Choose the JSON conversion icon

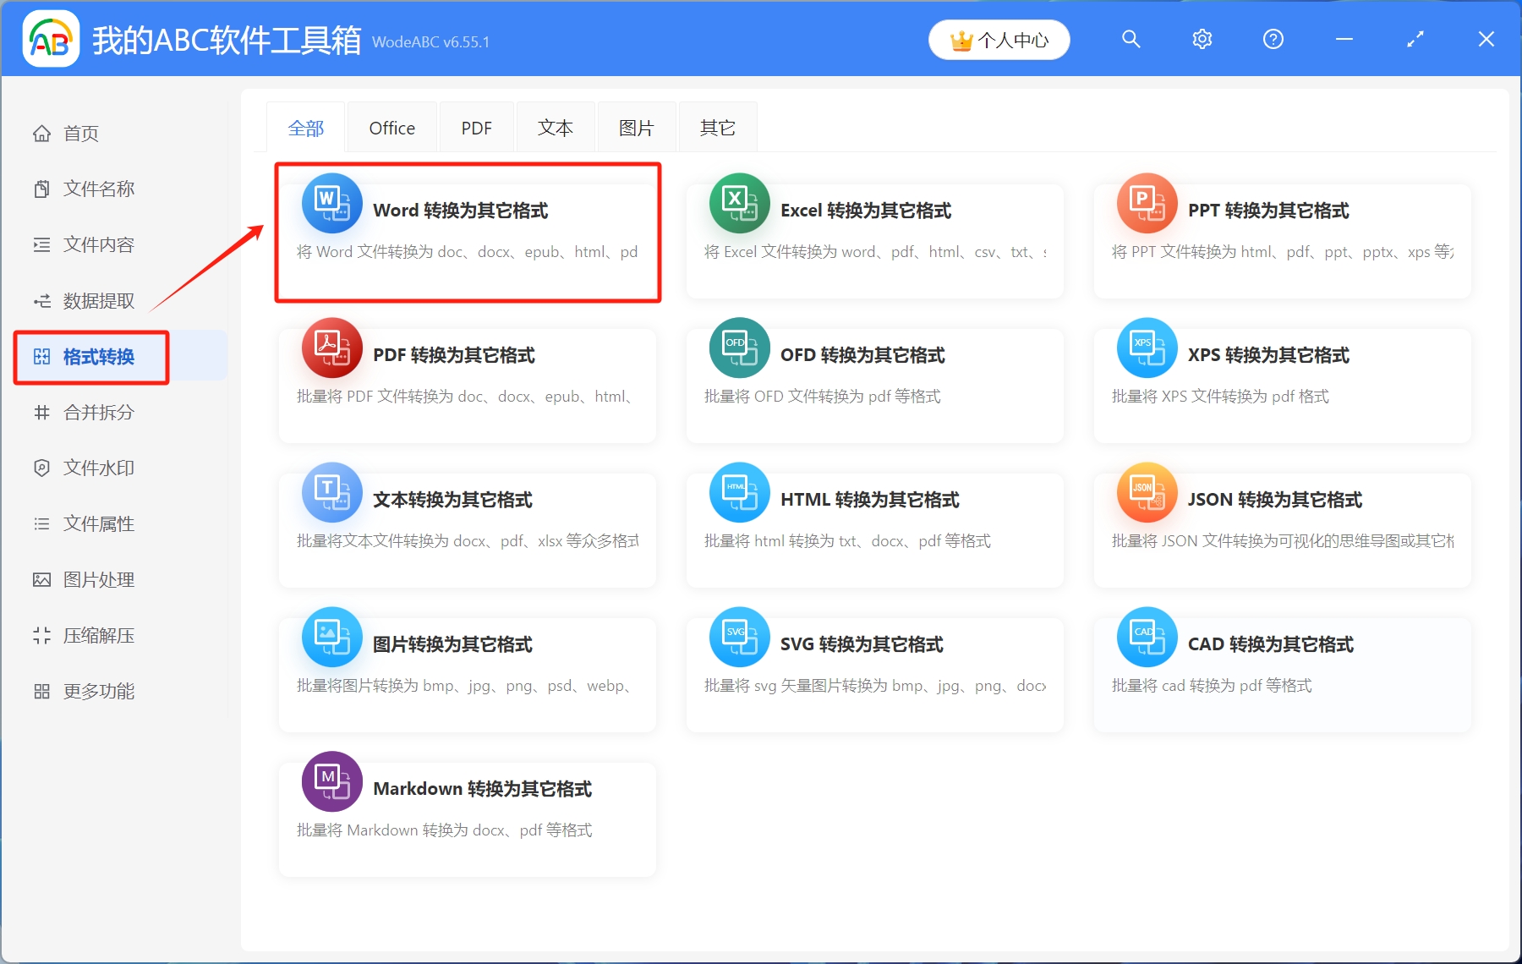pos(1147,493)
